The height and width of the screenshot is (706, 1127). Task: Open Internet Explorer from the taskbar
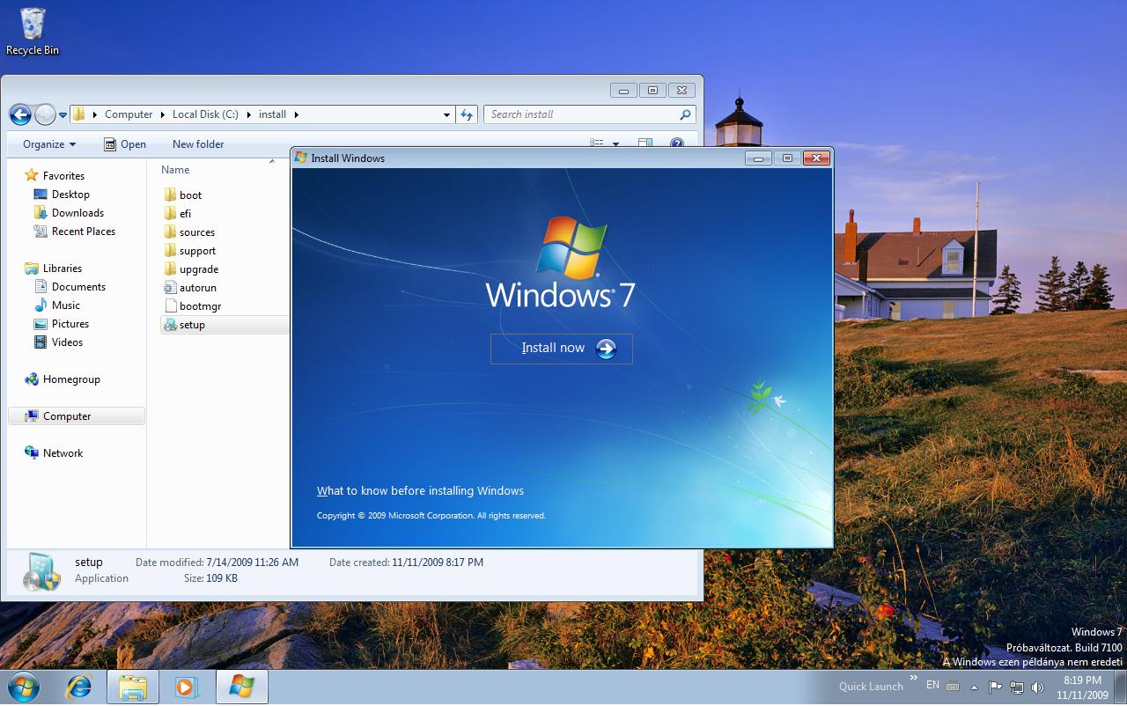pyautogui.click(x=78, y=687)
